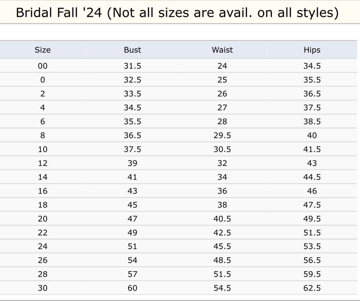This screenshot has height=301, width=360.
Task: Click bust value 31.5 in first row
Action: point(132,66)
